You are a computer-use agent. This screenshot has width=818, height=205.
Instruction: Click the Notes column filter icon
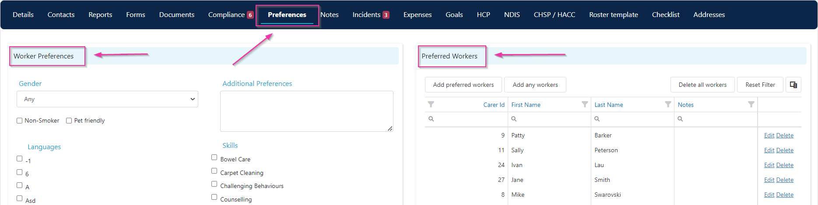point(751,104)
